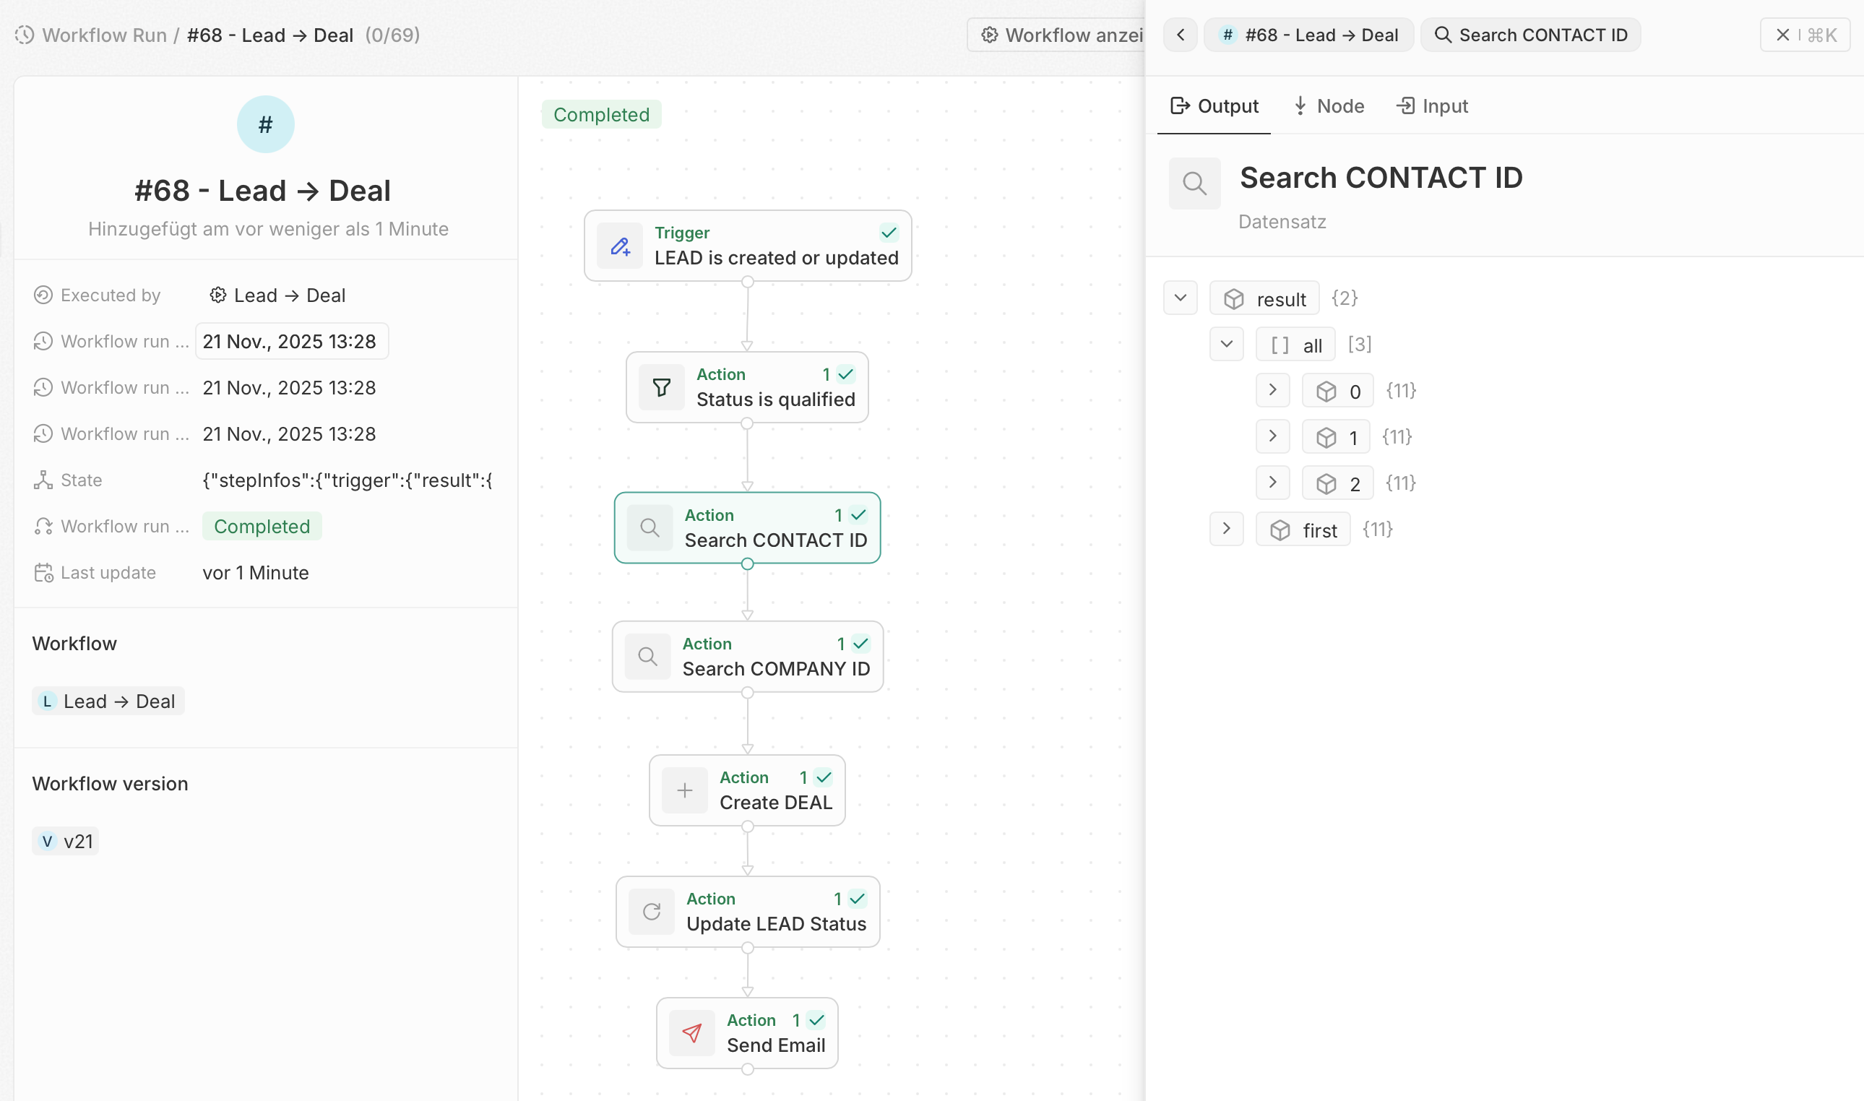The width and height of the screenshot is (1864, 1101).
Task: Click the green Completed status badge on canvas
Action: coord(601,115)
